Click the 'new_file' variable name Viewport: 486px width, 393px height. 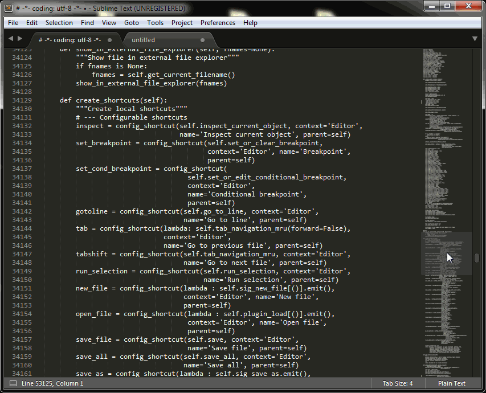click(x=91, y=288)
